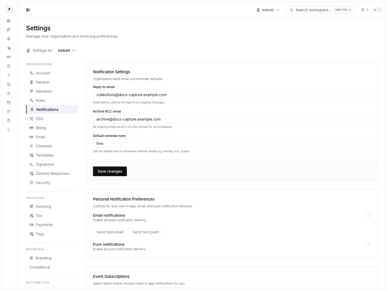Open the document download icon in left rail
Screen dimensions: 387x290
pyautogui.click(x=9, y=66)
